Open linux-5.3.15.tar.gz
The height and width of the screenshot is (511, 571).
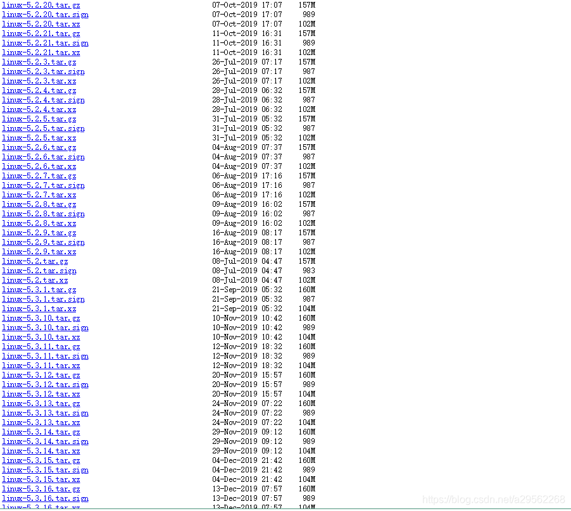click(41, 460)
